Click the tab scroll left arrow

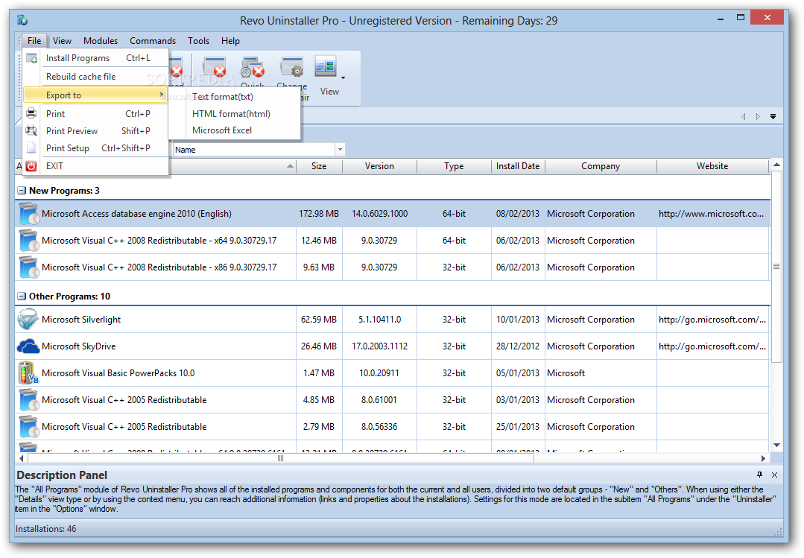tap(744, 116)
